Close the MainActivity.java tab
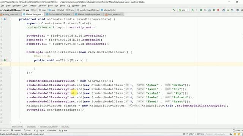The height and width of the screenshot is (136, 243). [x=43, y=14]
